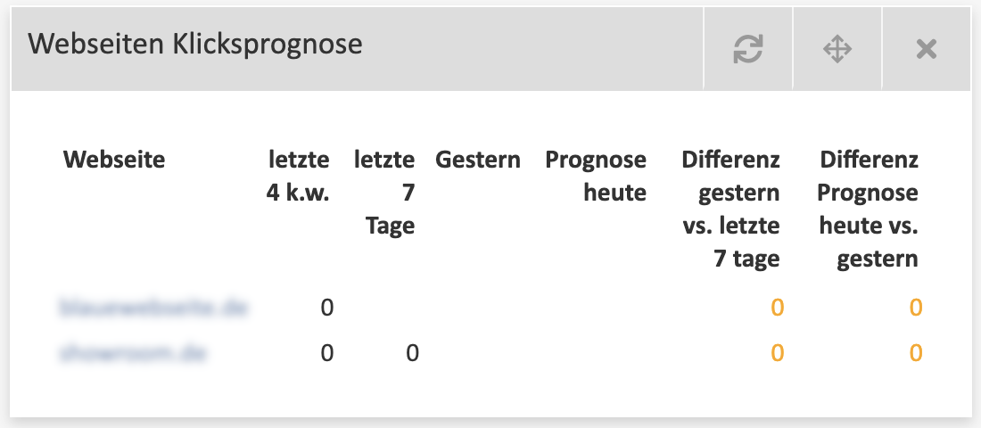Click Differenz gestern vs. letzte 7 tage header
This screenshot has width=981, height=428.
click(730, 209)
